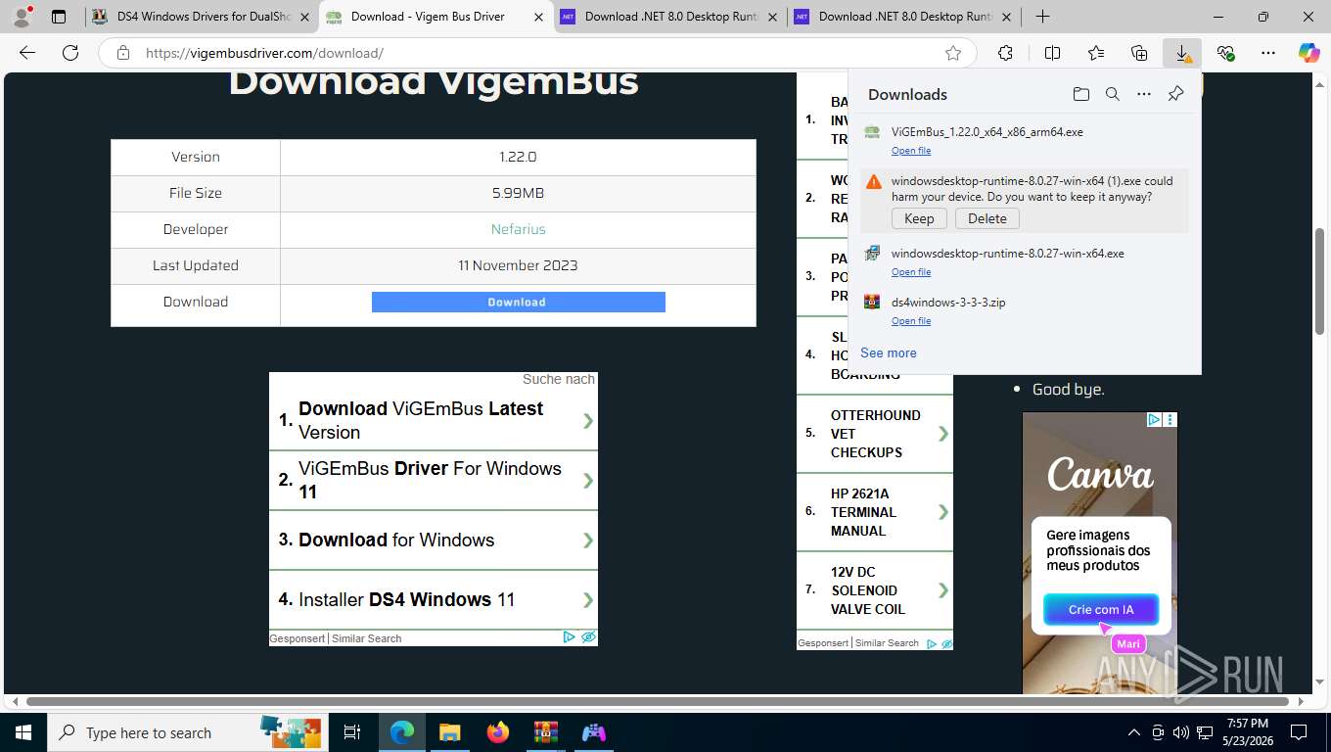This screenshot has width=1331, height=752.
Task: Close the Vigem Bus Driver tab
Action: [538, 17]
